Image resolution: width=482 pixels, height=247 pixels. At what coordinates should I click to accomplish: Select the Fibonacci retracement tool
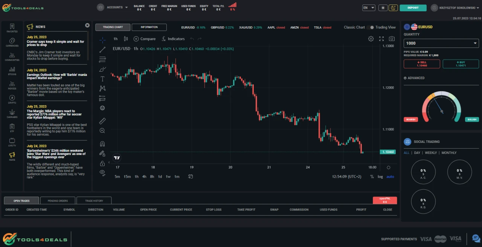(x=102, y=59)
